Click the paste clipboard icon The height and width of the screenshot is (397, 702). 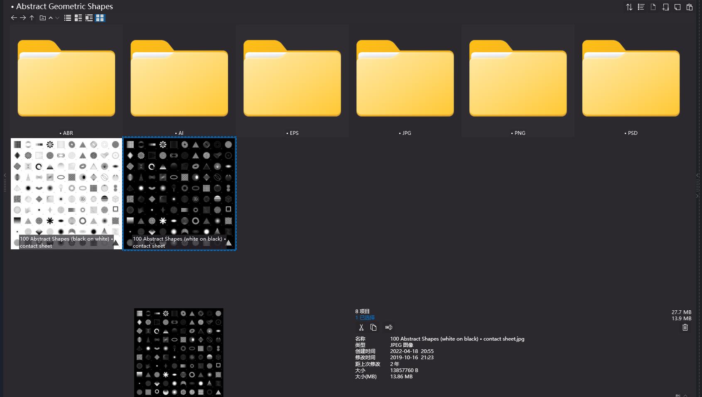(x=690, y=7)
